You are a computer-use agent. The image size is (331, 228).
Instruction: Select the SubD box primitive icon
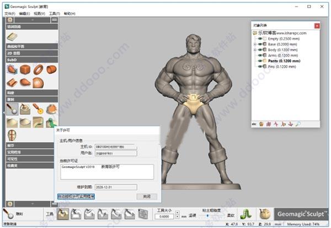point(25,70)
